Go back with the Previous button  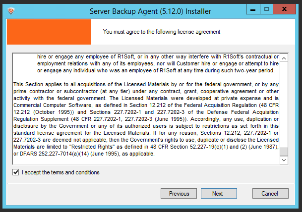coord(179,194)
